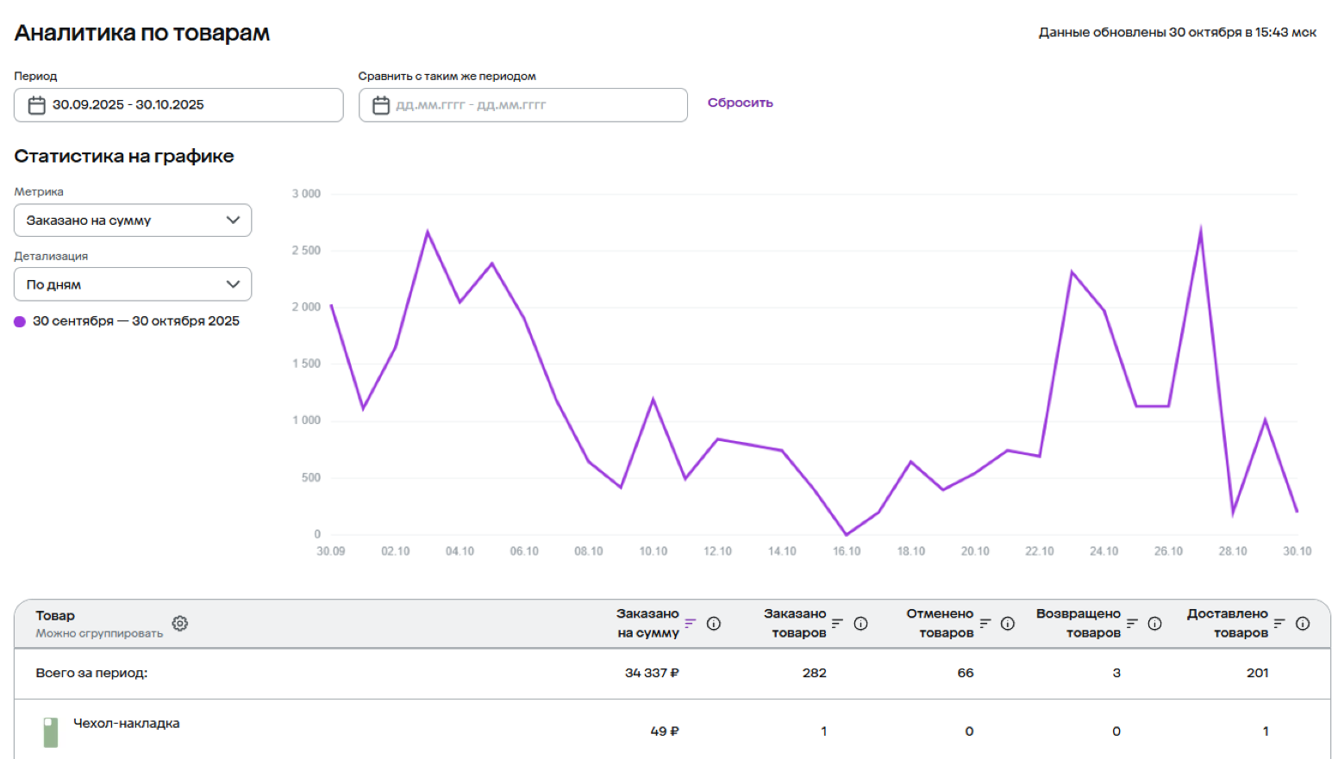Open table settings gear next to Товар
The height and width of the screenshot is (759, 1332).
[x=179, y=624]
